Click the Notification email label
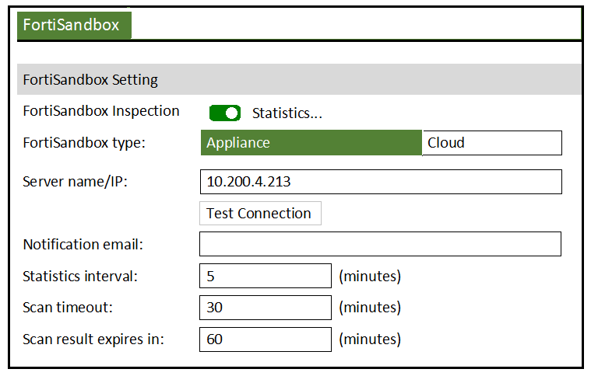 [83, 245]
